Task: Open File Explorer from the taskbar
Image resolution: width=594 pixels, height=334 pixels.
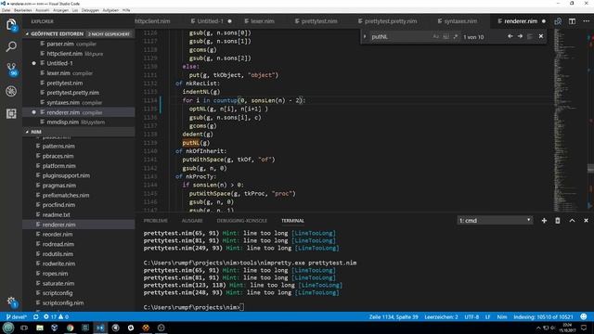Action: click(x=40, y=328)
